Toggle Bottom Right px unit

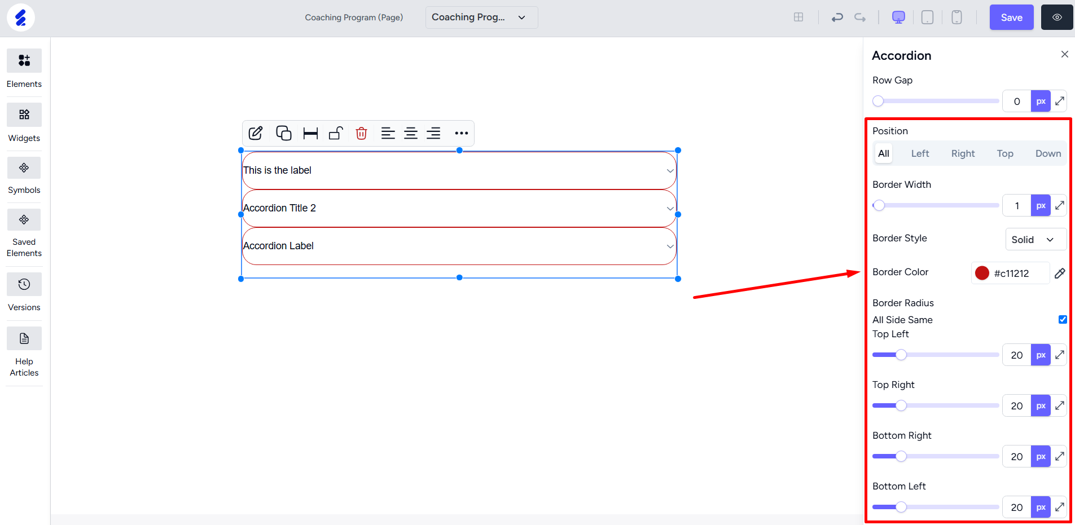click(x=1041, y=456)
